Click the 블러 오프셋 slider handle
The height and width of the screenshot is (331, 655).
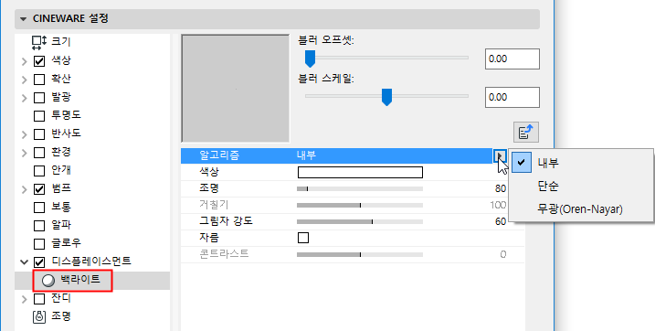310,59
